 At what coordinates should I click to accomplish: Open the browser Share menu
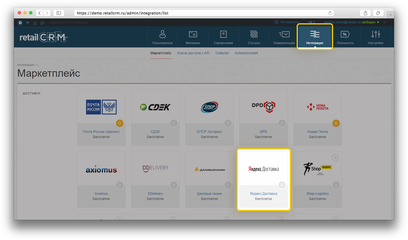[365, 13]
